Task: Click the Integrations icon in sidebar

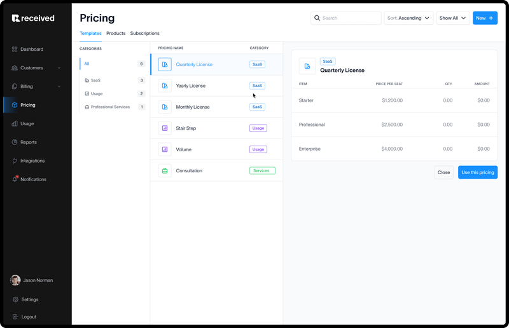Action: tap(15, 161)
